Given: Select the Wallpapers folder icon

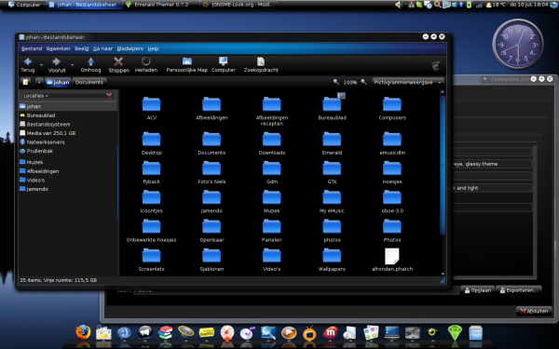Looking at the screenshot, I should [332, 256].
